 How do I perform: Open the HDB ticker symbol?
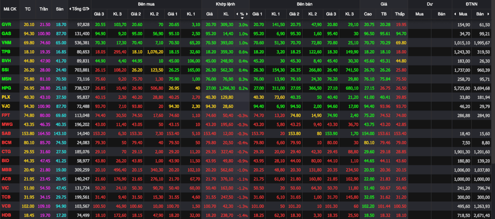coord(6,215)
